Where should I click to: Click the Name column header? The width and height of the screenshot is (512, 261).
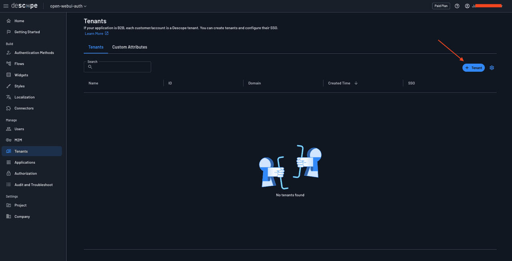pyautogui.click(x=93, y=83)
